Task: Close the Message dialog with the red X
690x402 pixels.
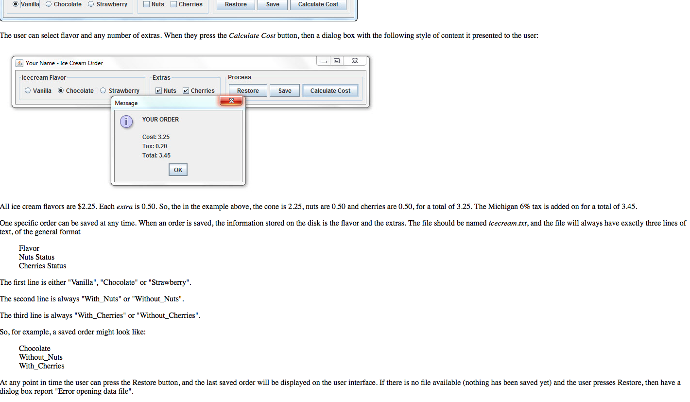Action: point(231,101)
